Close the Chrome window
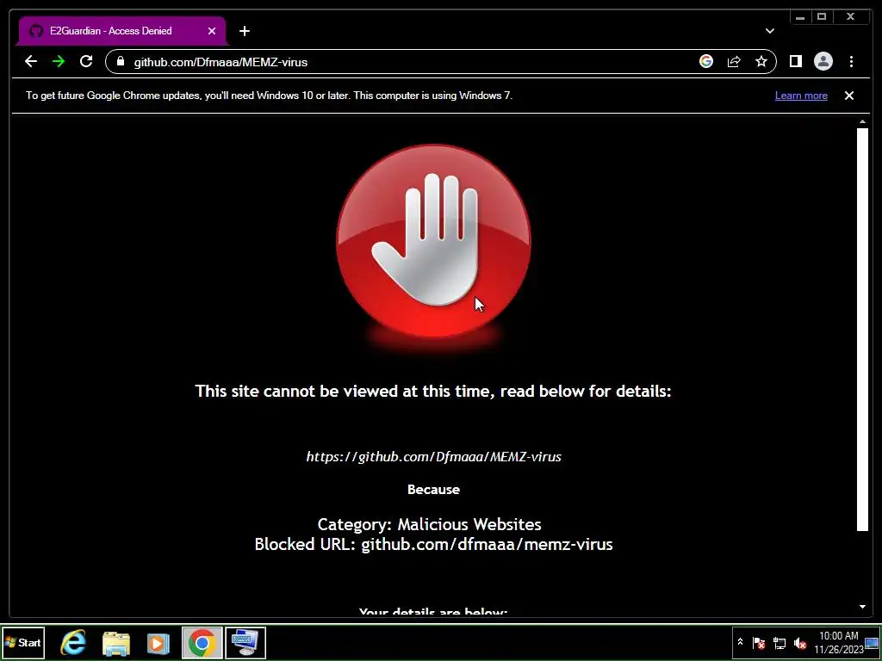The image size is (882, 661). tap(850, 17)
